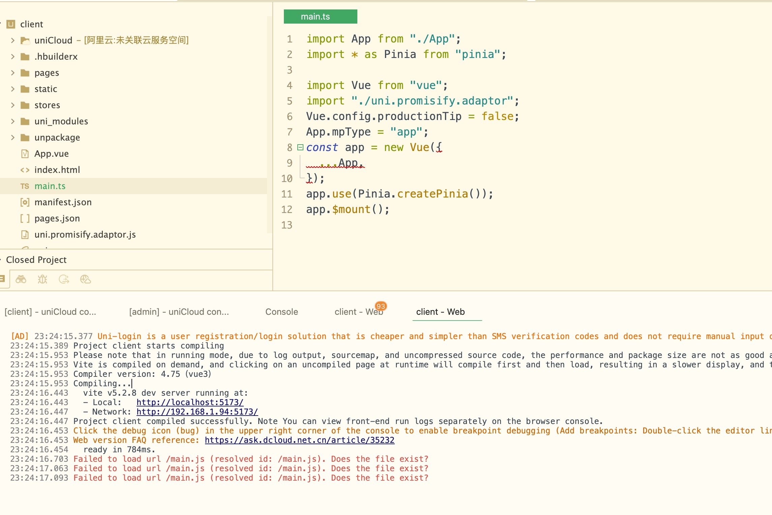The width and height of the screenshot is (772, 515).
Task: Click the uni.promisify.adaptor.js file icon
Action: coord(25,235)
